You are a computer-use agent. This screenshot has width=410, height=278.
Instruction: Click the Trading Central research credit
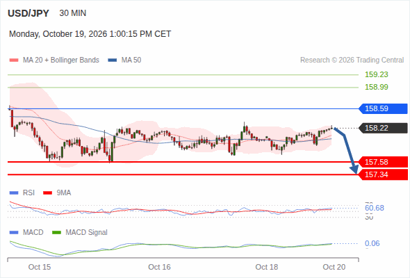(352, 60)
